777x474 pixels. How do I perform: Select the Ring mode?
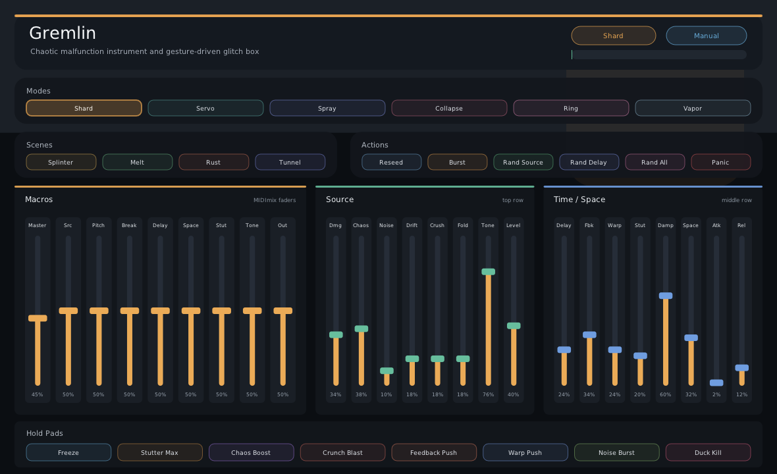tap(571, 108)
